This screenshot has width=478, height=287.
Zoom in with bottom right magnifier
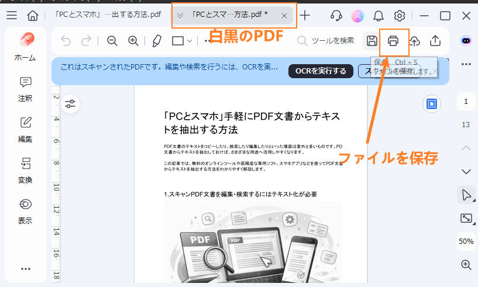466,264
